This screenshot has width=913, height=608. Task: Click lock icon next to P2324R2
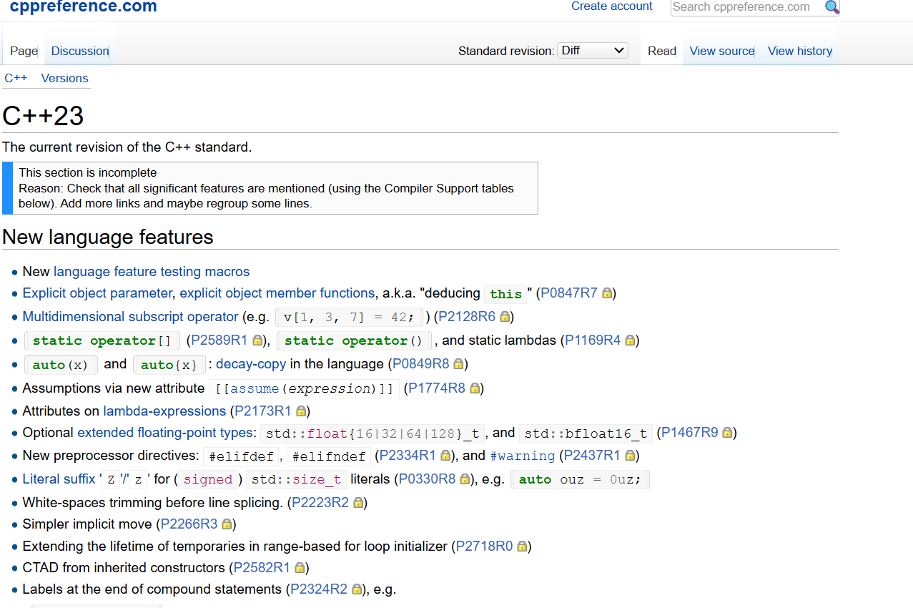[357, 590]
